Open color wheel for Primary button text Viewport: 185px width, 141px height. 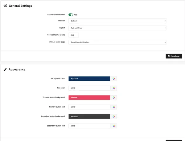113,107
